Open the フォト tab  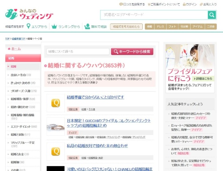pos(172,27)
